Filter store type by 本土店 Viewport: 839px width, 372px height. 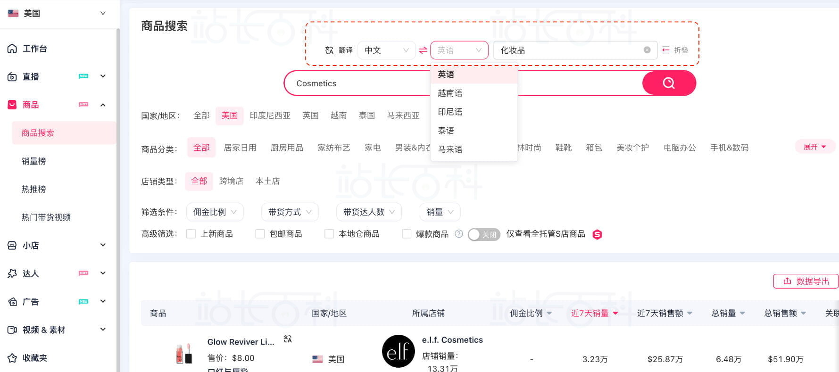tap(267, 181)
